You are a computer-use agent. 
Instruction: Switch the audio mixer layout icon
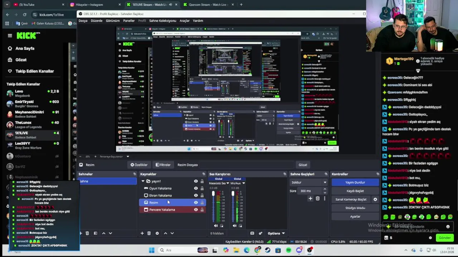(x=252, y=233)
